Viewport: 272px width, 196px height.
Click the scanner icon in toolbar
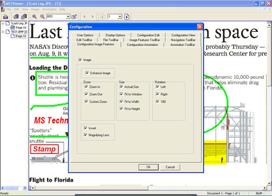[x=5, y=17]
